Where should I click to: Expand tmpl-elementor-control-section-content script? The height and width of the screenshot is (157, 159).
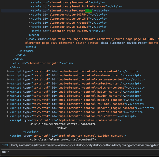8,112
